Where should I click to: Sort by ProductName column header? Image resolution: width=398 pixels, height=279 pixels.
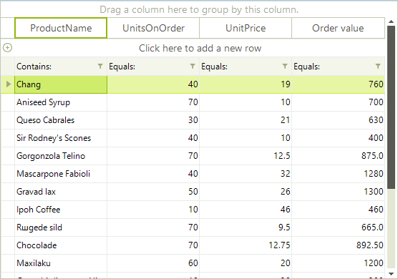pyautogui.click(x=61, y=28)
